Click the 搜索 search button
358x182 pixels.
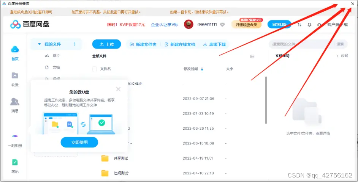(x=340, y=44)
